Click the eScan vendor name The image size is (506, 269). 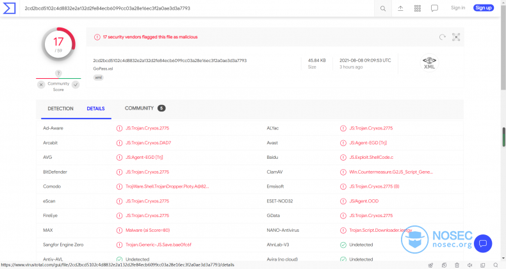(x=49, y=201)
